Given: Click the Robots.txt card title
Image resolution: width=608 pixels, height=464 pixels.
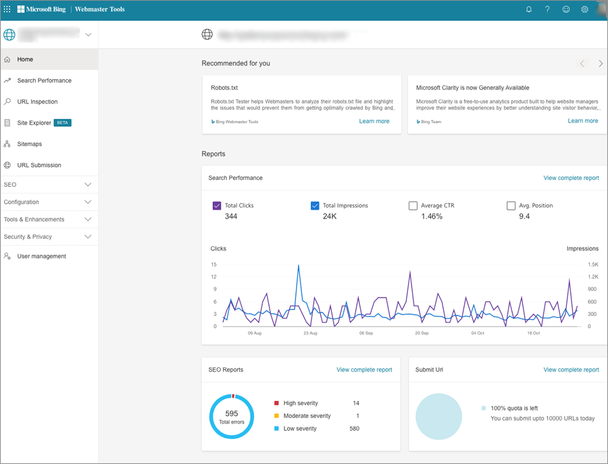Looking at the screenshot, I should pyautogui.click(x=224, y=88).
